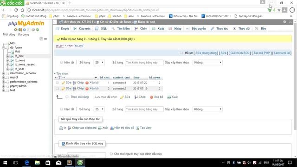Collapse all items in the navigation tree
The width and height of the screenshot is (297, 167).
coord(41,39)
